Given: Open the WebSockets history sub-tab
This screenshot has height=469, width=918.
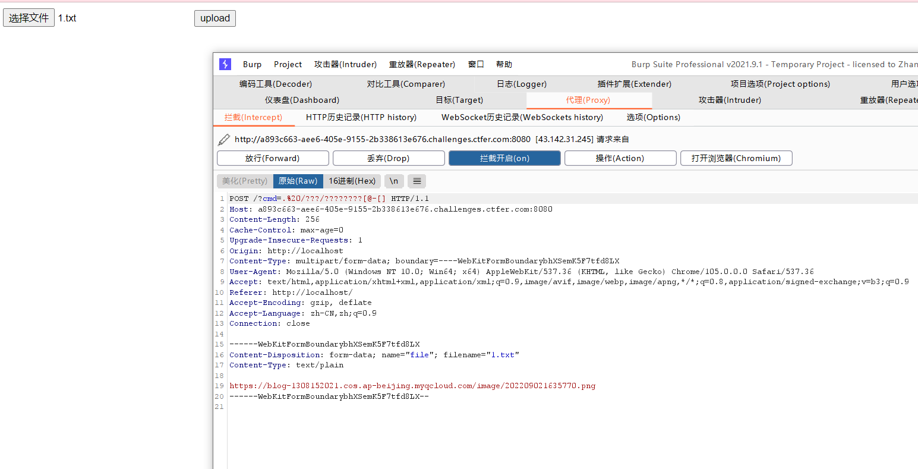Looking at the screenshot, I should [522, 117].
